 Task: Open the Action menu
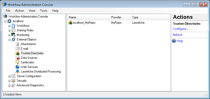(20, 11)
